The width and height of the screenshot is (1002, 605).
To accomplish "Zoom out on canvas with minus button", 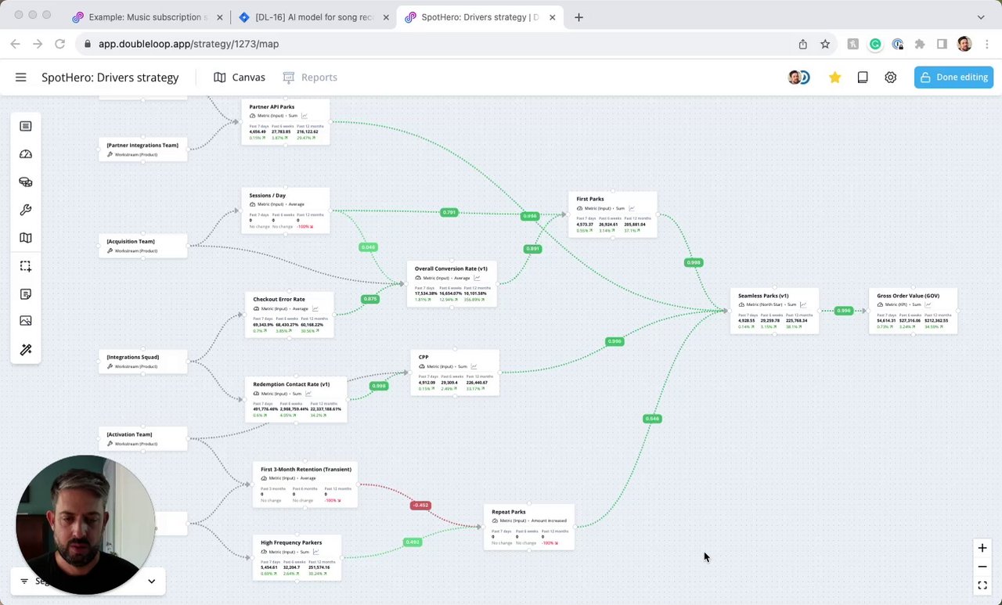I will (982, 567).
